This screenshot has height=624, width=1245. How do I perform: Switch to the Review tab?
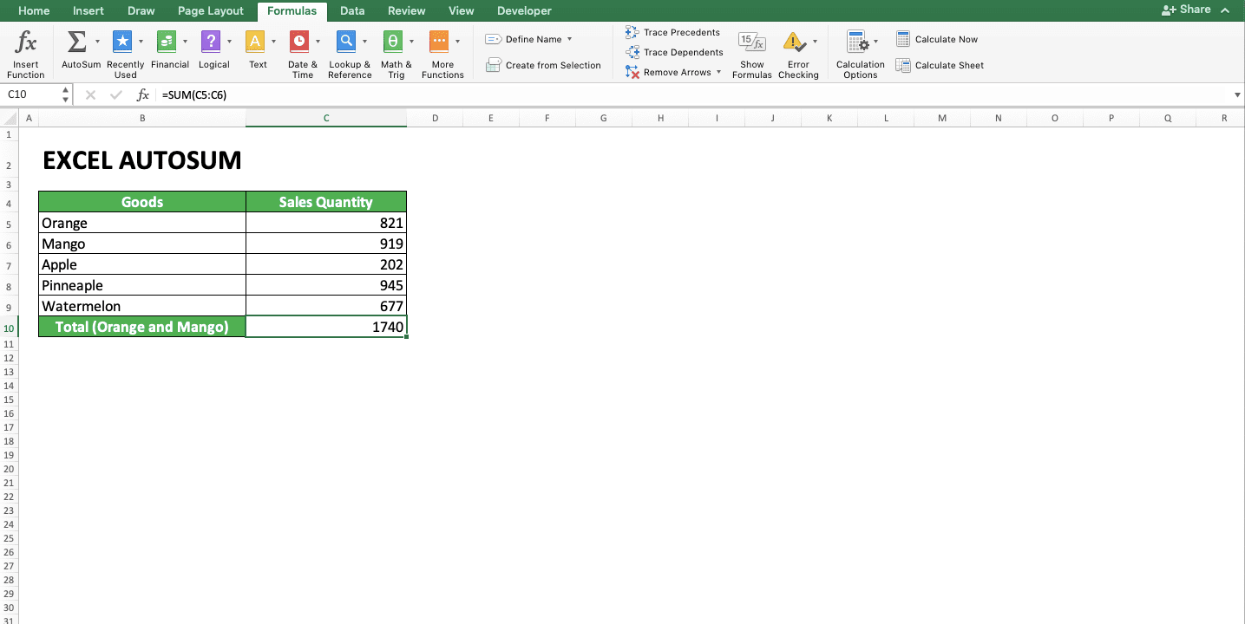tap(407, 10)
